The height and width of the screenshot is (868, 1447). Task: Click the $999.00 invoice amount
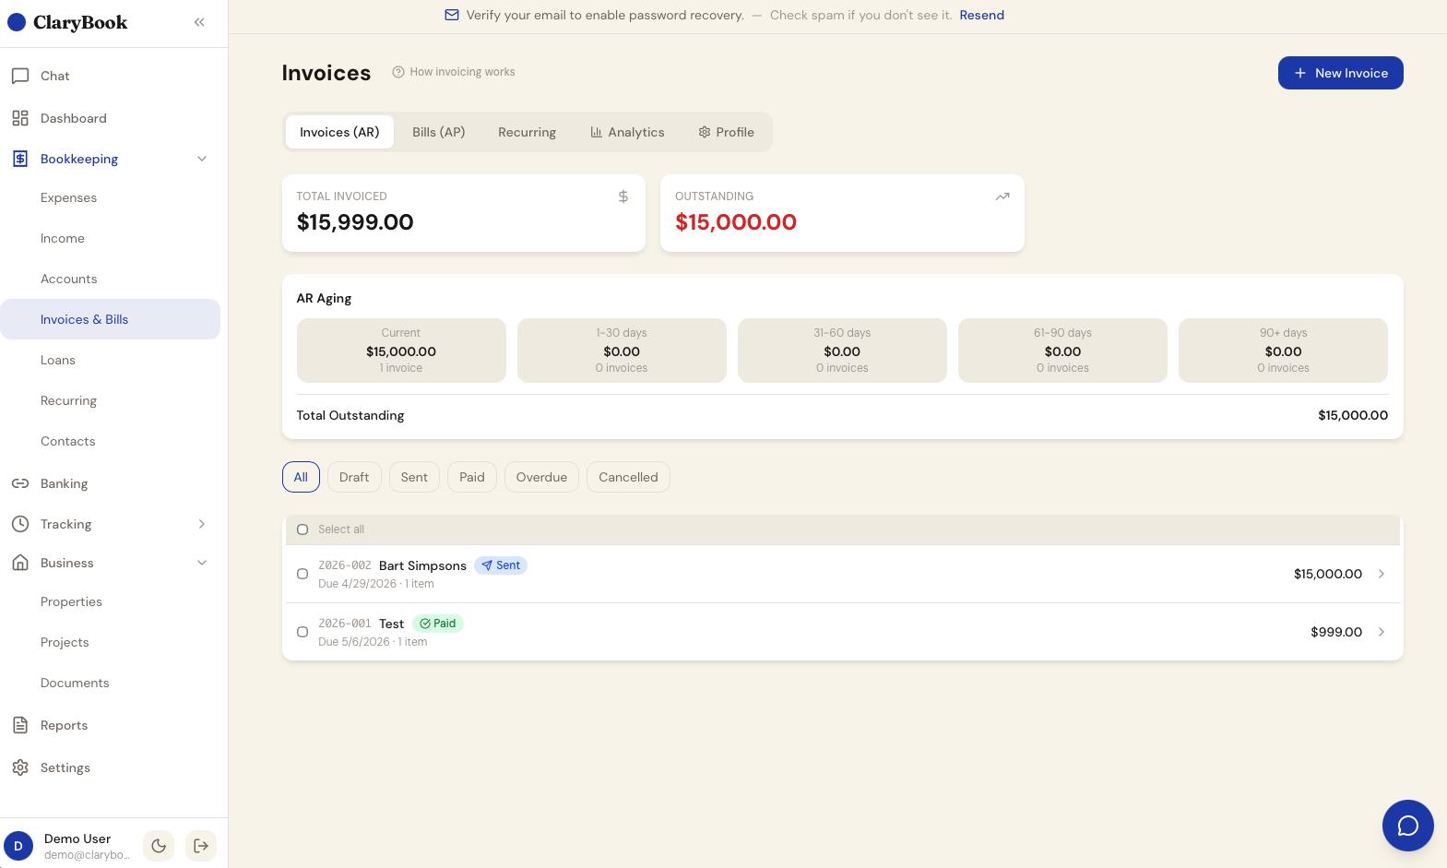pos(1336,632)
